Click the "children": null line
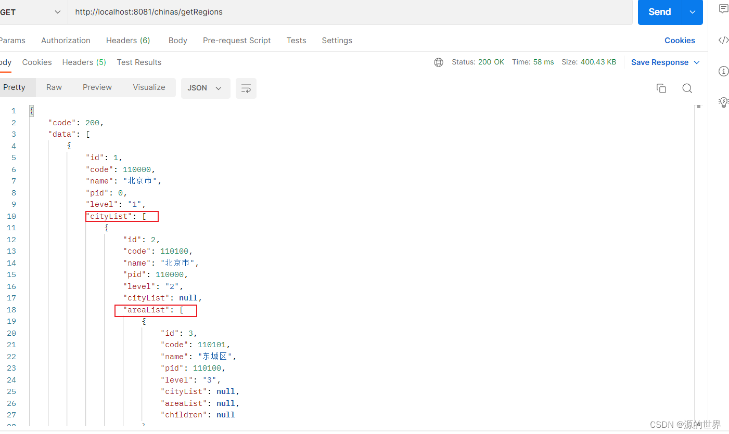The width and height of the screenshot is (729, 434). (198, 415)
